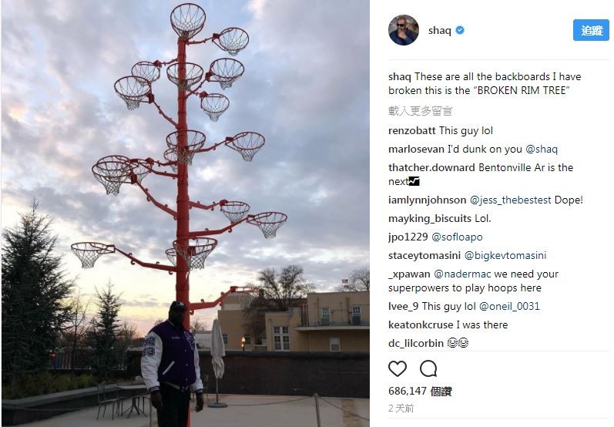
Task: Click the broken rim tree photo
Action: pyautogui.click(x=186, y=213)
